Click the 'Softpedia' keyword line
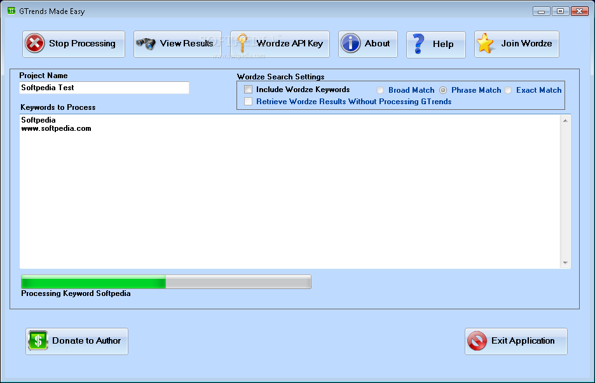Image resolution: width=595 pixels, height=383 pixels. click(38, 120)
